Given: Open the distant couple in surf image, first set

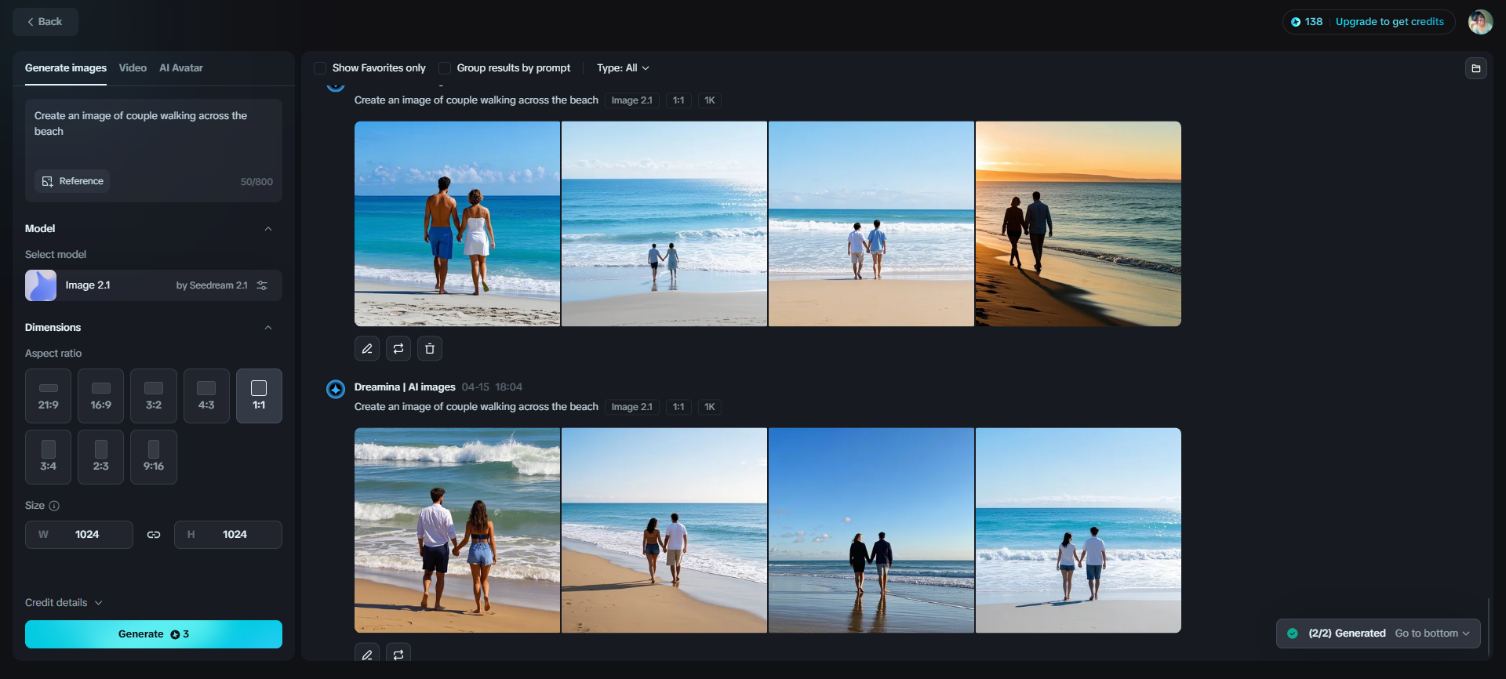Looking at the screenshot, I should click(x=664, y=223).
